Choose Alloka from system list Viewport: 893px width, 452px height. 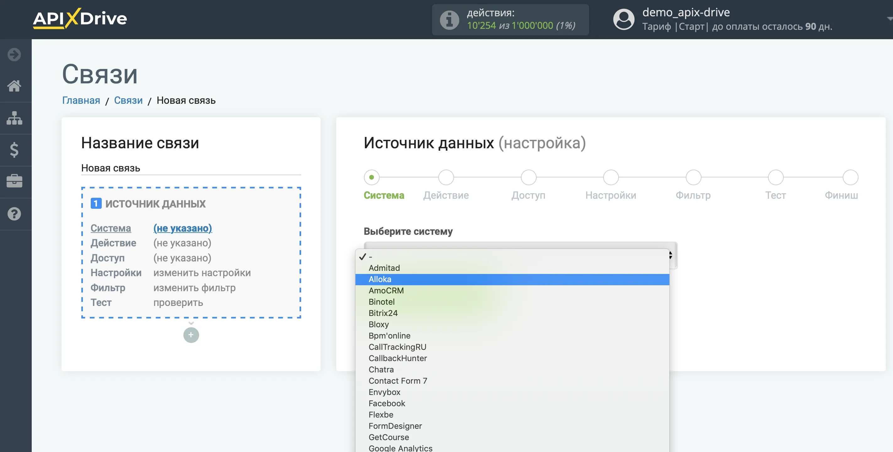tap(512, 279)
